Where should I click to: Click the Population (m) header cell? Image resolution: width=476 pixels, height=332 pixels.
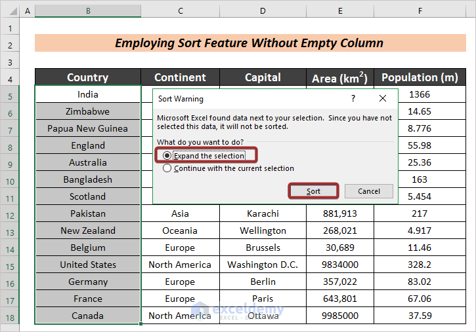click(x=420, y=77)
